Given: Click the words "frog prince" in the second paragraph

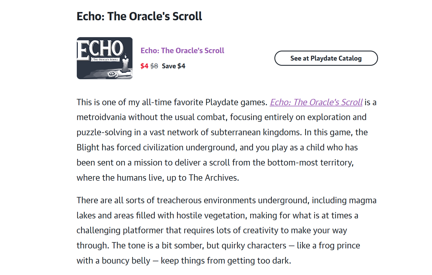Looking at the screenshot, I should click(339, 246).
